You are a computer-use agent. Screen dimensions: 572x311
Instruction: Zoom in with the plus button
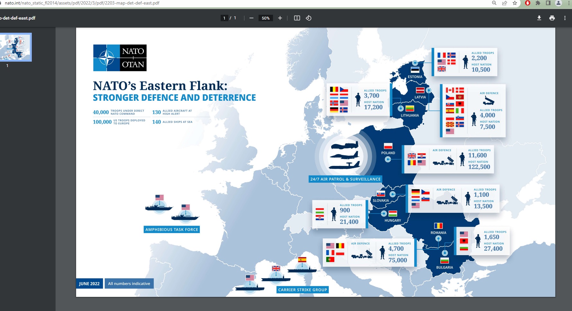280,18
